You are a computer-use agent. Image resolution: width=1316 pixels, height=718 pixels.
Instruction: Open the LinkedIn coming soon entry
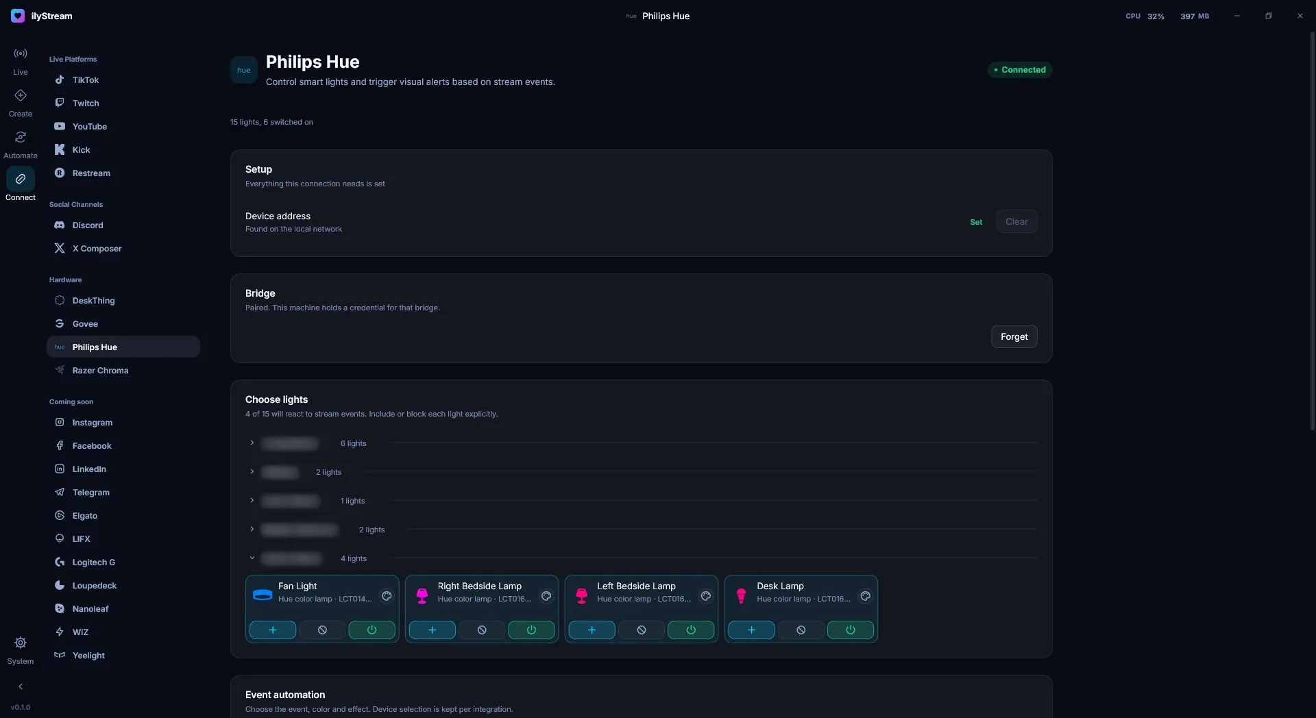(x=123, y=469)
